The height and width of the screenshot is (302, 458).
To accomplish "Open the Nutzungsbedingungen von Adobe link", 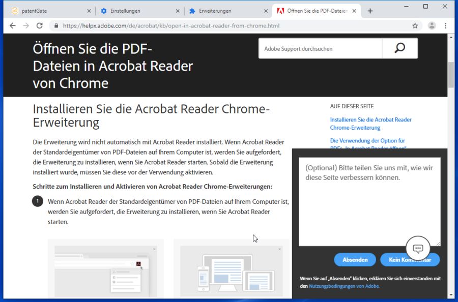I will [344, 286].
